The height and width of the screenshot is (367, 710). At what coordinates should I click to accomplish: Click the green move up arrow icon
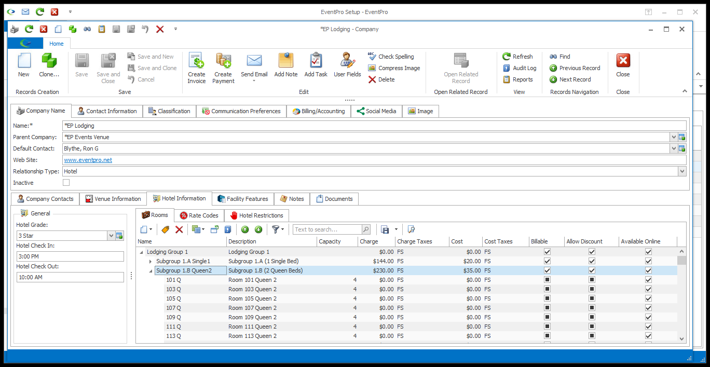245,229
